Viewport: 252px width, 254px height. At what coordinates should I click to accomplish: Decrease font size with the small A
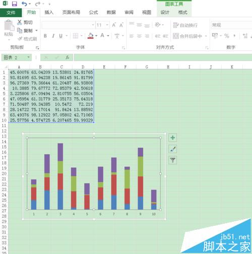(x=121, y=25)
